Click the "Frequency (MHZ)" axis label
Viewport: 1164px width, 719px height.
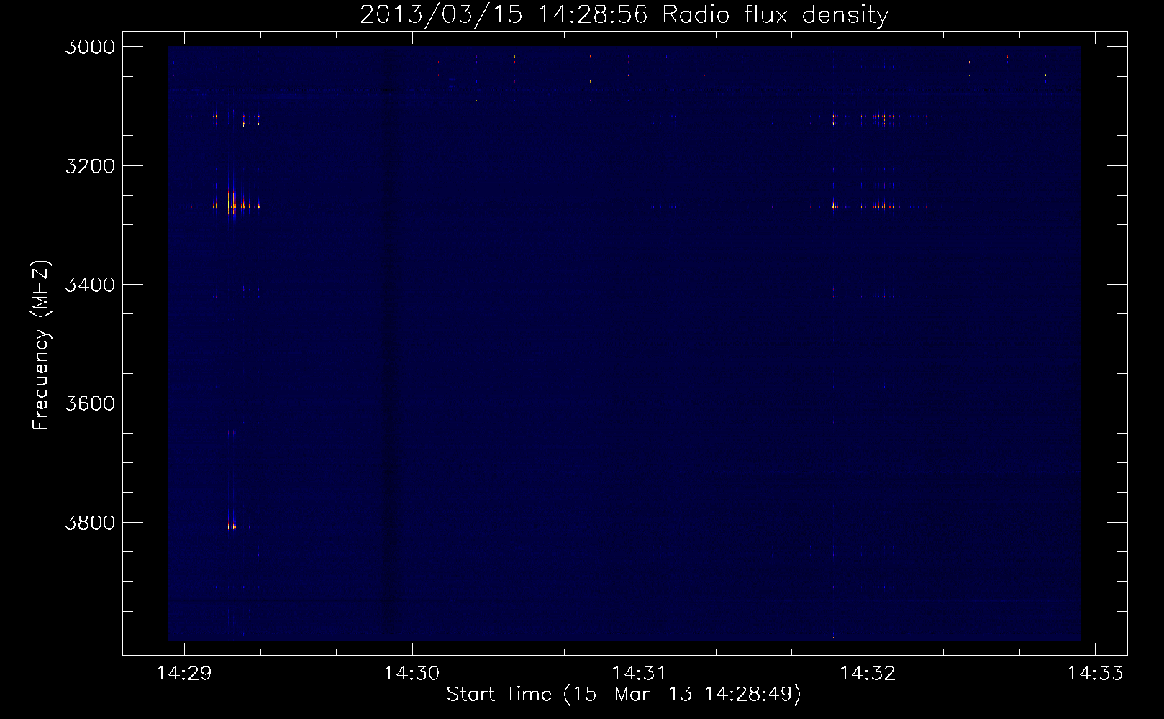(41, 345)
